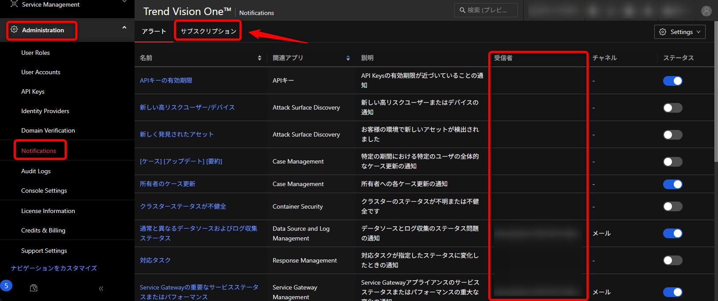Click the 検索 search field
Viewport: 718px width, 301px height.
(486, 10)
